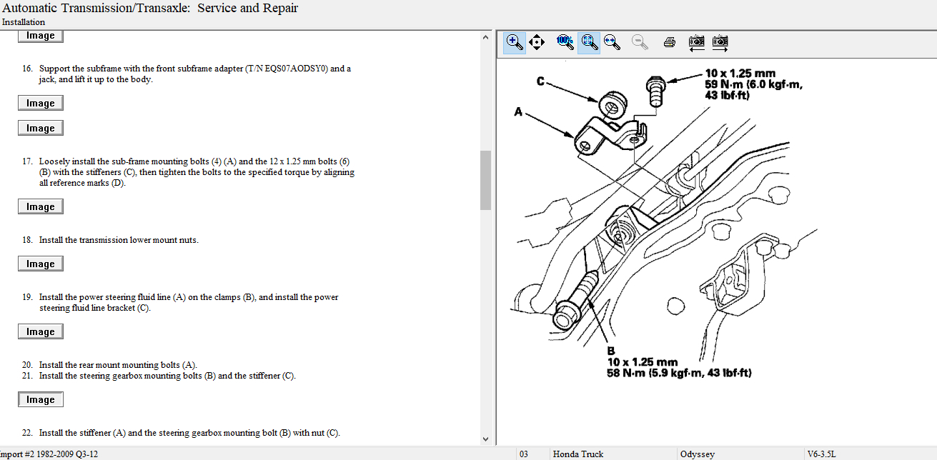
Task: Click 'Automatic Transmission/Transaxle: Service and Repair' title
Action: click(151, 9)
